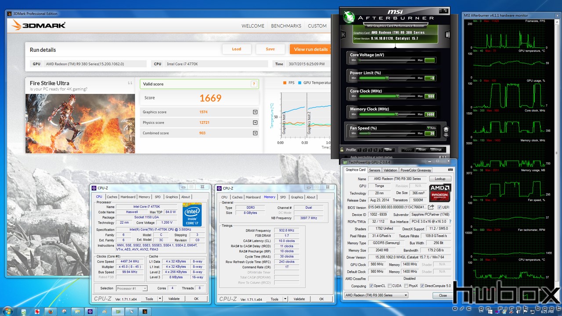Screen dimensions: 562x316
Task: Click Validate in the CPU-Z CPU window
Action: tap(174, 299)
